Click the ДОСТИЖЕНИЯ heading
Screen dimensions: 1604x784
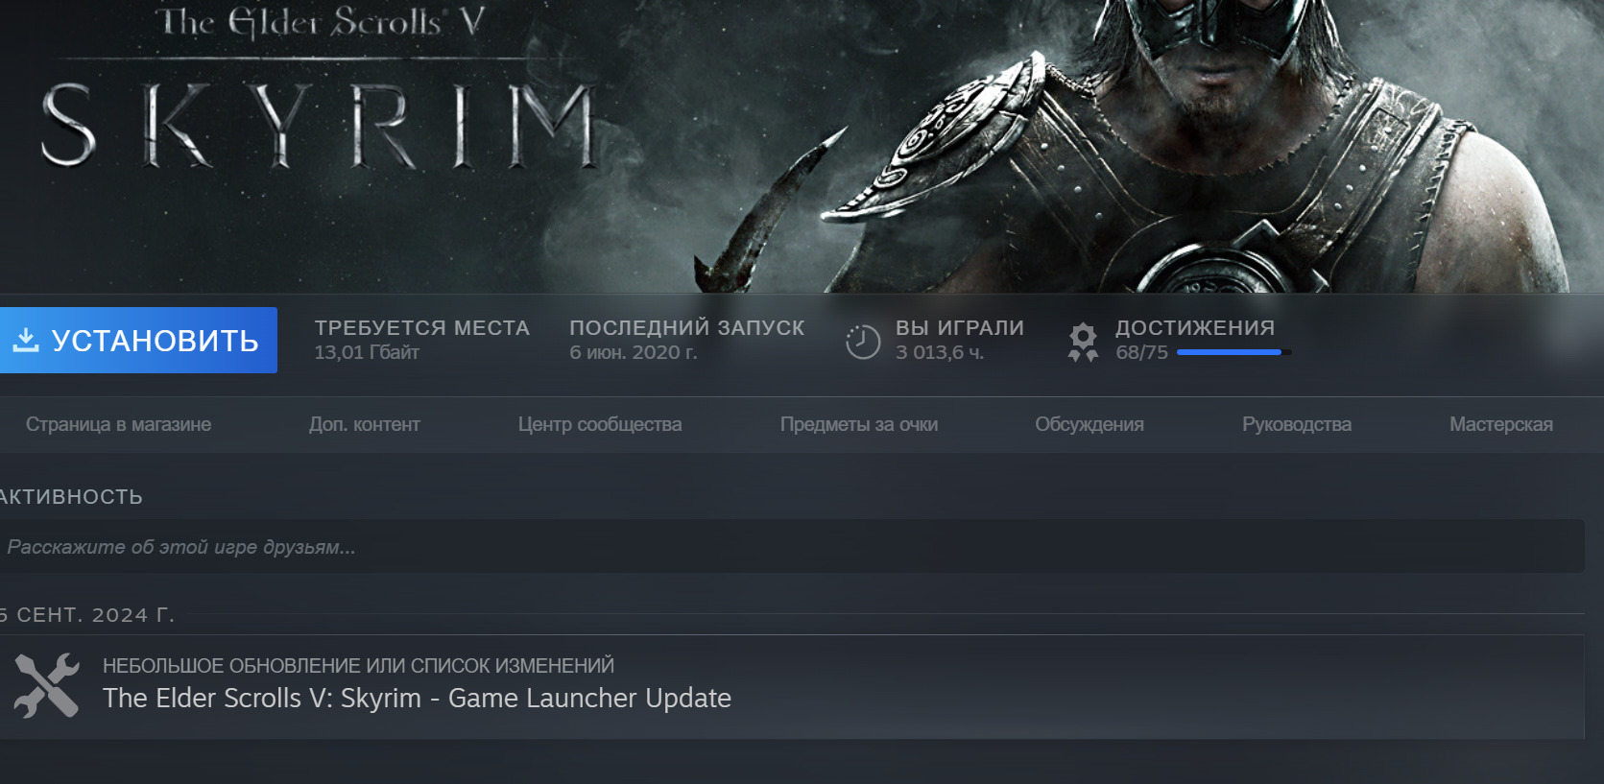(1195, 328)
